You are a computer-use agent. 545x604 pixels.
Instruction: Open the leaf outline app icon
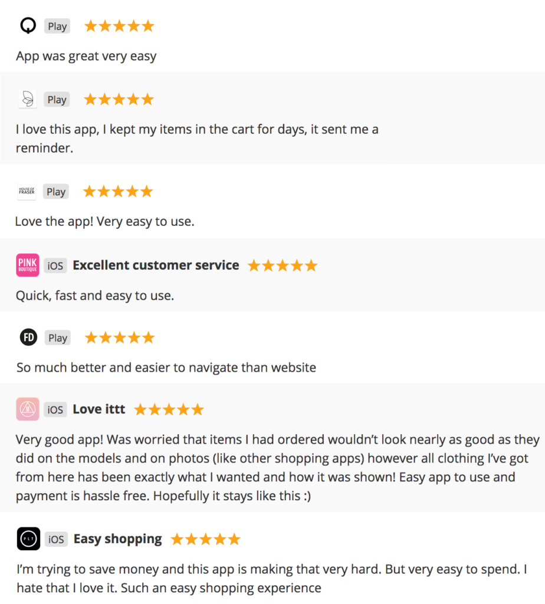point(27,99)
